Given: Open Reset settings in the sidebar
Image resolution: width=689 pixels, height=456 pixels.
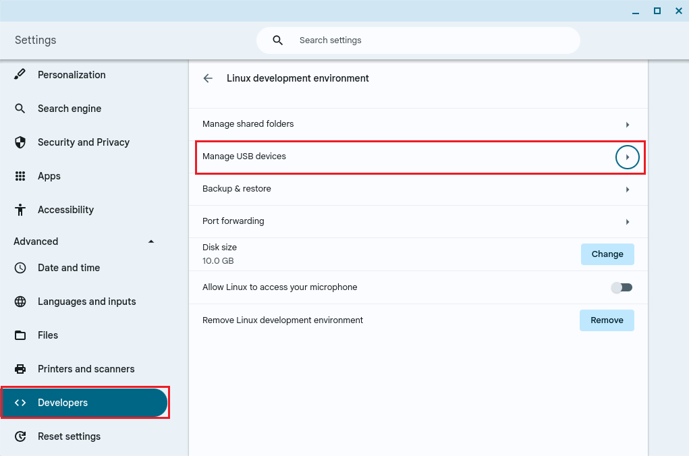Looking at the screenshot, I should click(69, 436).
